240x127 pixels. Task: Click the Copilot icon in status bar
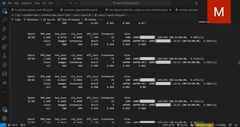(192, 125)
